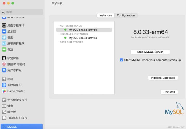
Task: Click the /usr/local/mysql-8.0.33-macos13-arm64 path text
Action: click(x=150, y=37)
